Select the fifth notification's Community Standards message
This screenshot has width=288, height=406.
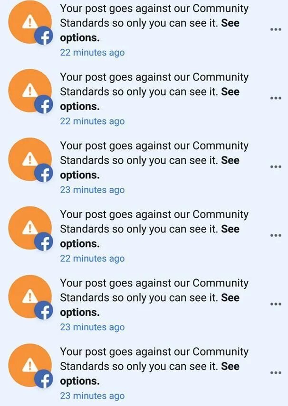(x=154, y=297)
